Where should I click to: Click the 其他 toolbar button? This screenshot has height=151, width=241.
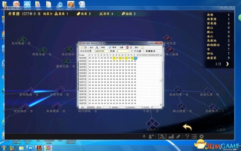[103, 47]
